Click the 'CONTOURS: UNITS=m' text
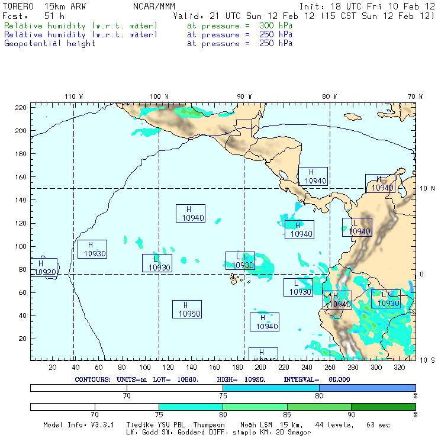The width and height of the screenshot is (438, 438). tap(111, 379)
